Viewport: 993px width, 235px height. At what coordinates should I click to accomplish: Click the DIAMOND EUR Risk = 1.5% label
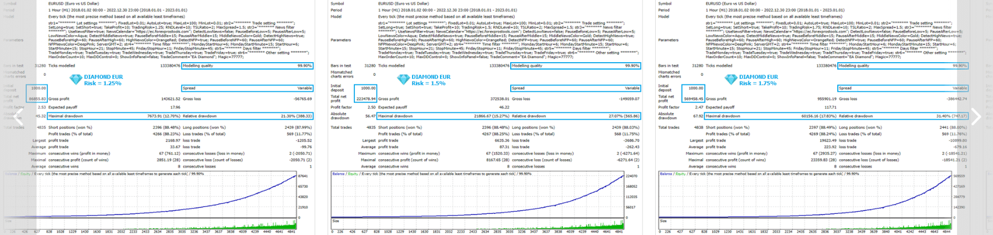click(x=431, y=80)
